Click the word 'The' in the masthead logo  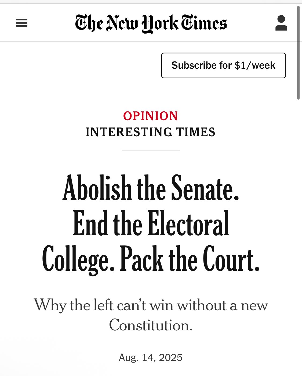[x=89, y=23]
